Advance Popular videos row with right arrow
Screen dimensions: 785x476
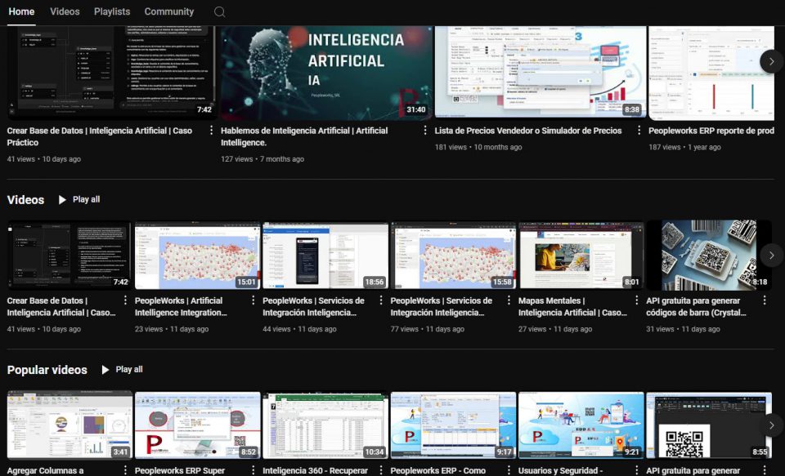[x=771, y=425]
